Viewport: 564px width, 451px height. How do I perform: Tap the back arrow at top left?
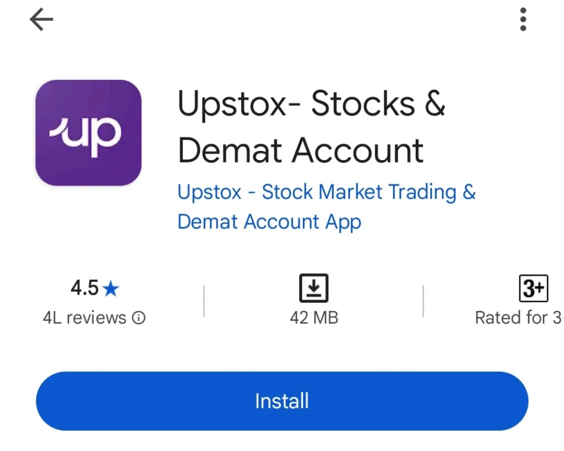click(40, 20)
